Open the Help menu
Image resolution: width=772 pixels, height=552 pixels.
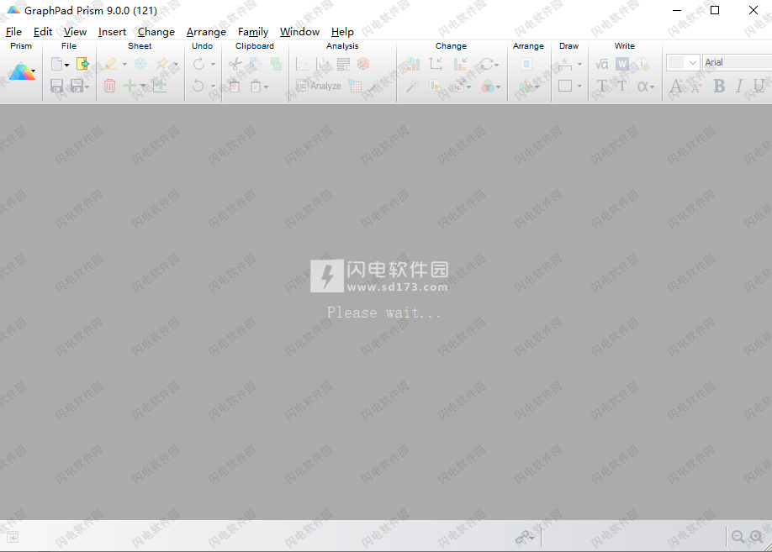point(342,32)
